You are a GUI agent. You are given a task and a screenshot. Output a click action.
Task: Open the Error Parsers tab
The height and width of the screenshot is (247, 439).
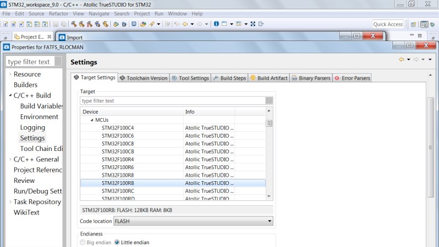point(352,78)
